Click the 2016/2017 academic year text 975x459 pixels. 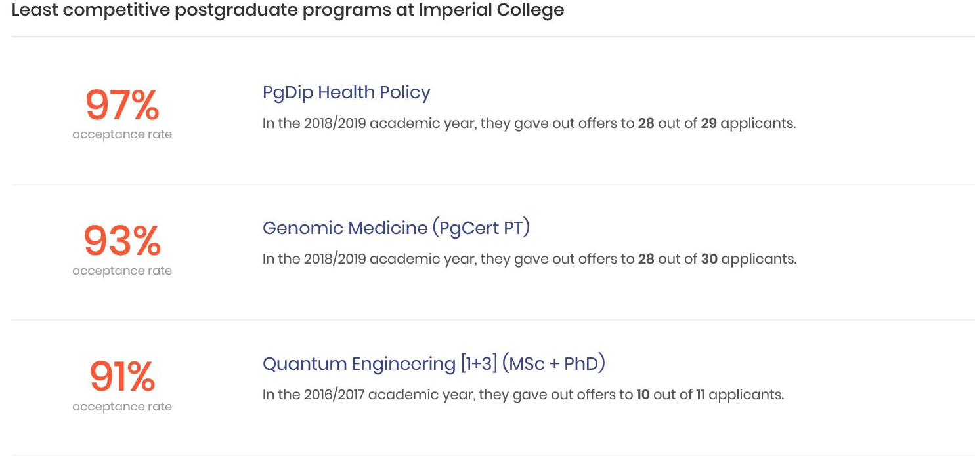tap(335, 395)
